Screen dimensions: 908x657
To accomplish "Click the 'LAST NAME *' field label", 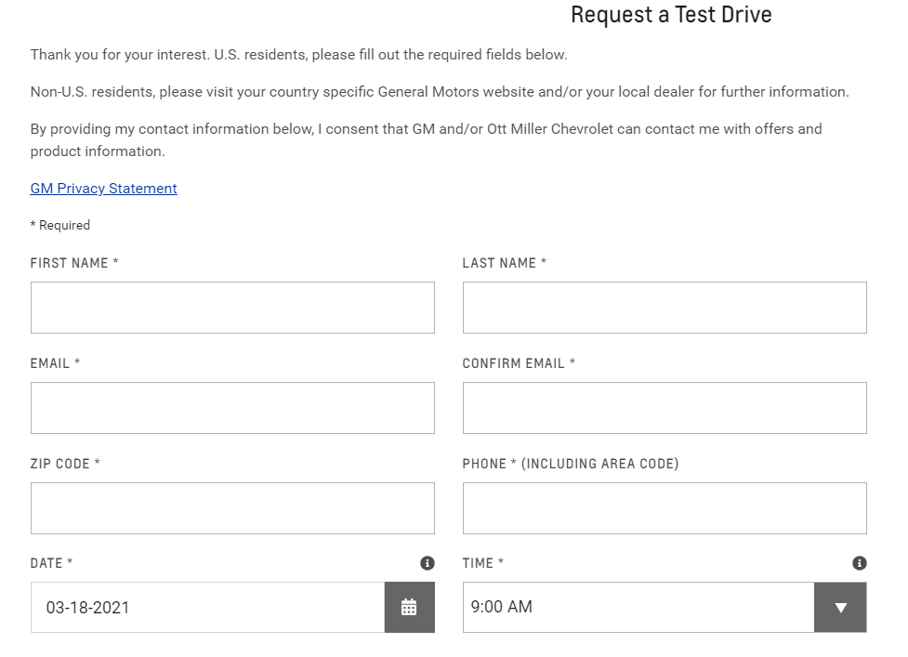I will pyautogui.click(x=505, y=263).
